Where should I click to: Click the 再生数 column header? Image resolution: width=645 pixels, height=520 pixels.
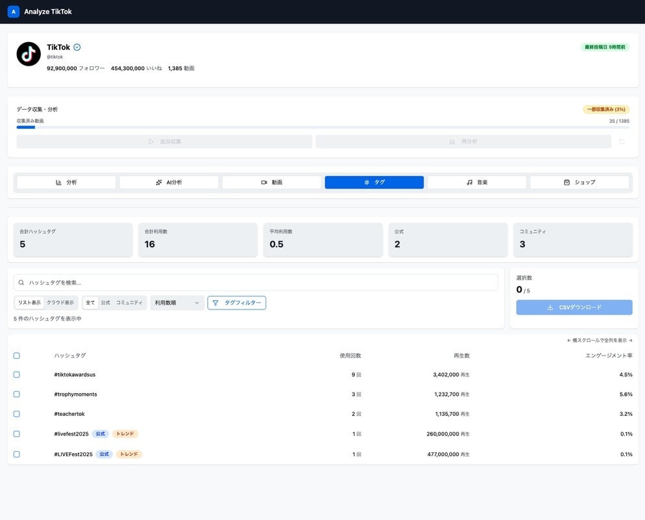click(462, 356)
